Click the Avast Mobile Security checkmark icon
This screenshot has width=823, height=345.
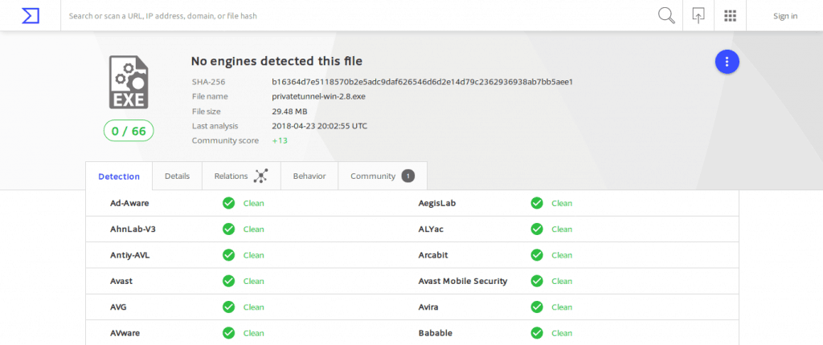pyautogui.click(x=536, y=281)
